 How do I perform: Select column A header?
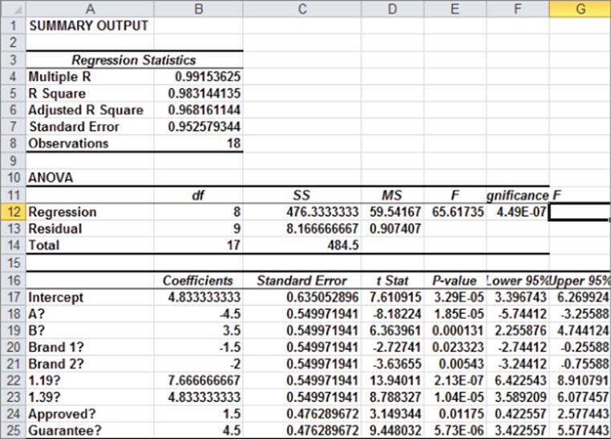point(90,8)
